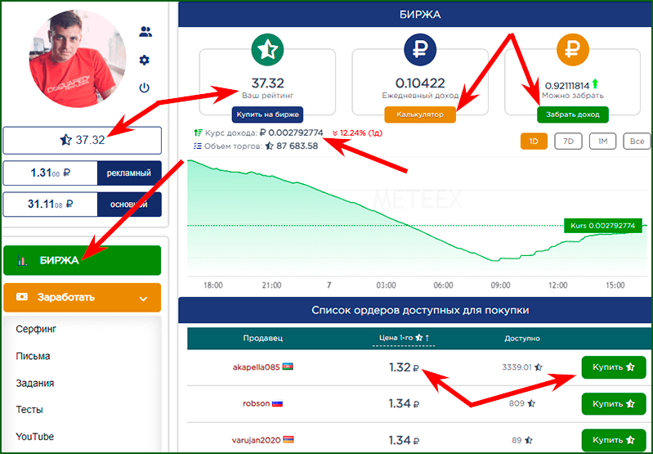Click the star icon in rating balance box
The height and width of the screenshot is (454, 653).
[x=65, y=140]
